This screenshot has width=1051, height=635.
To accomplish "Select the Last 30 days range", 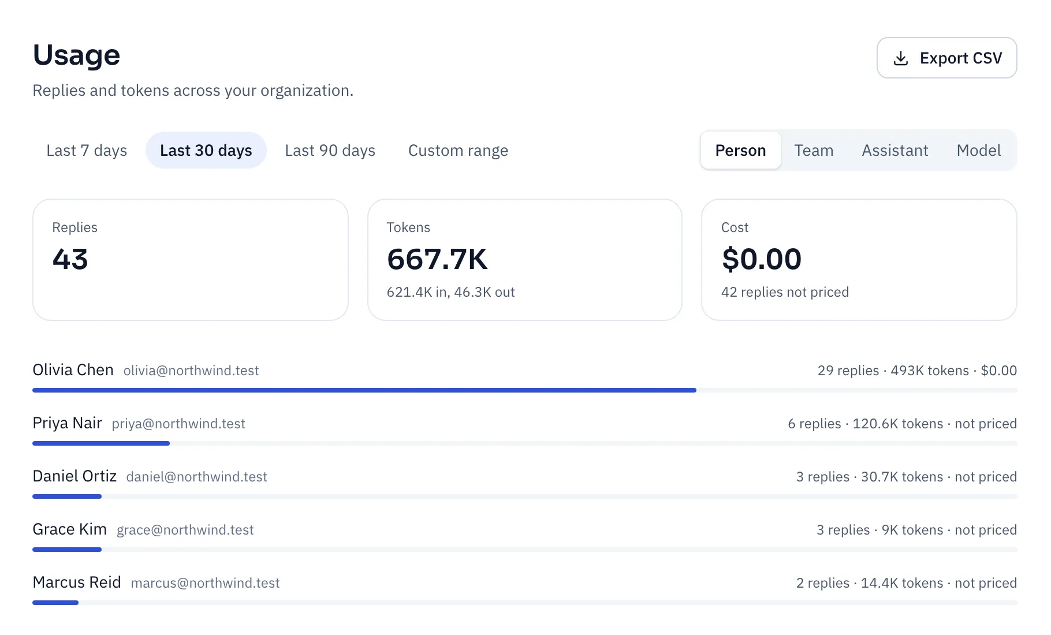I will click(206, 150).
